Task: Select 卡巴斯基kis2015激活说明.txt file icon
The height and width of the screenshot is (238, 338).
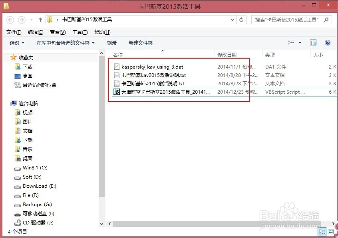Action: (117, 83)
